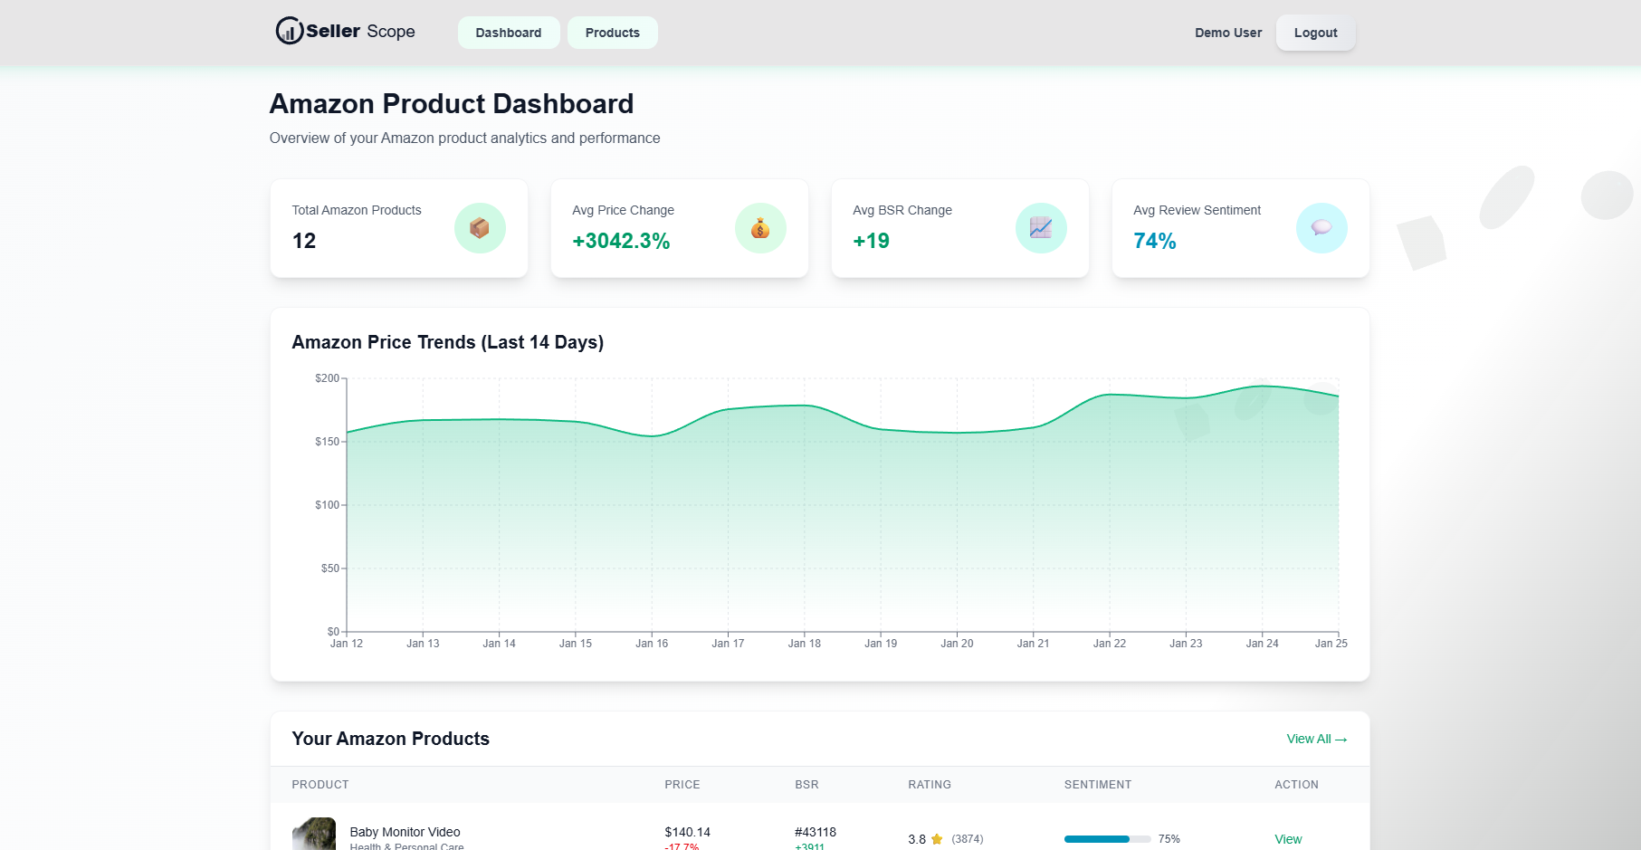Click the ACTION column header
1641x850 pixels.
pos(1296,785)
